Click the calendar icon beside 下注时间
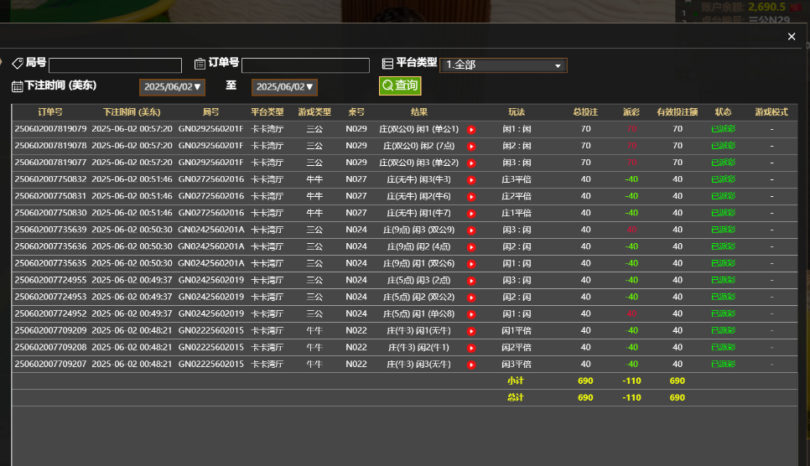 pyautogui.click(x=17, y=85)
